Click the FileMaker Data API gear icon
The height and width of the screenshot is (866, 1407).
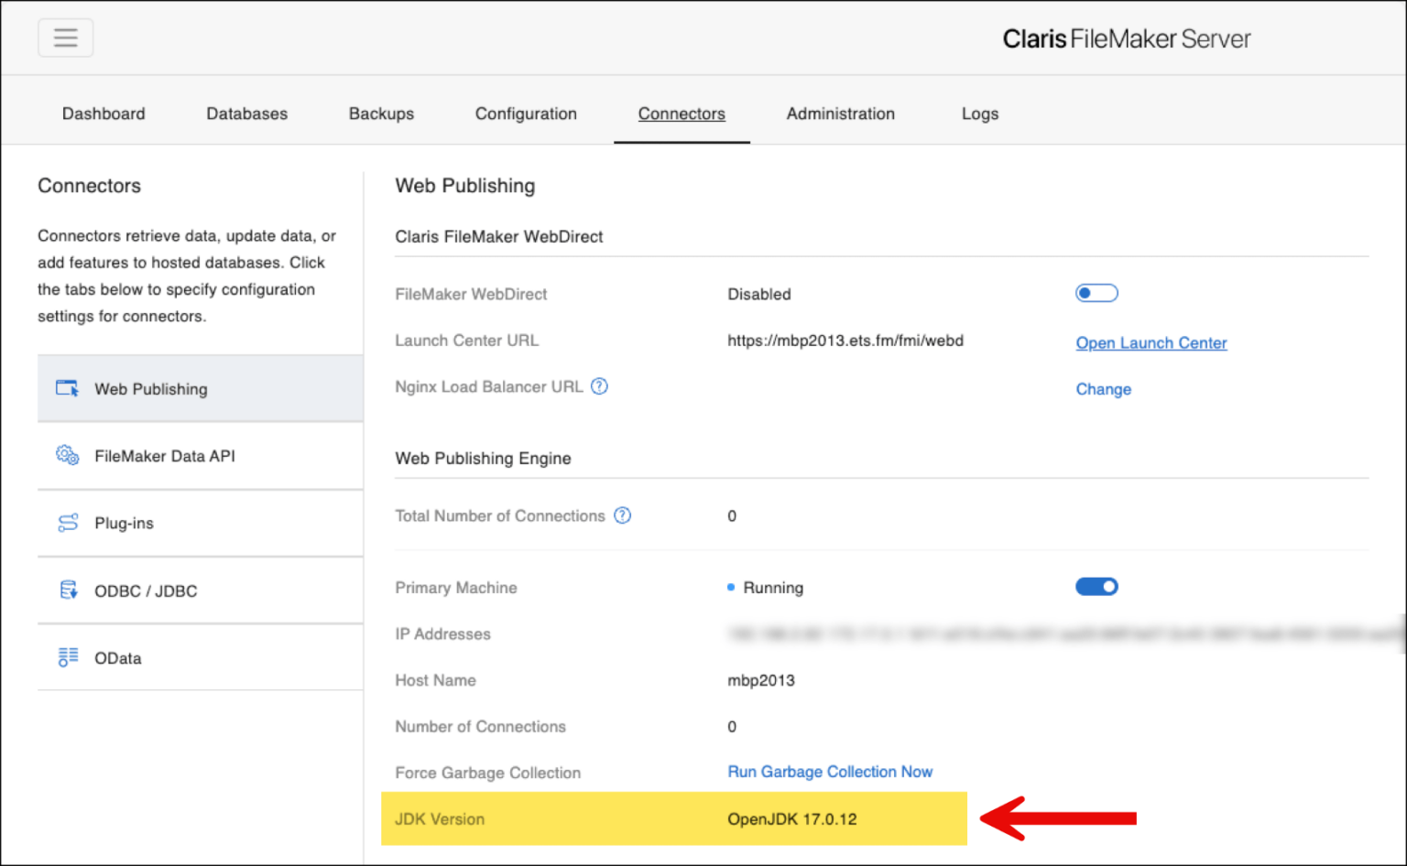[66, 455]
